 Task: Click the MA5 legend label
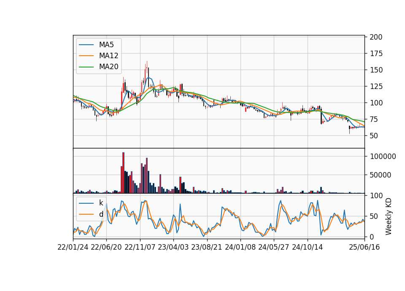click(106, 45)
